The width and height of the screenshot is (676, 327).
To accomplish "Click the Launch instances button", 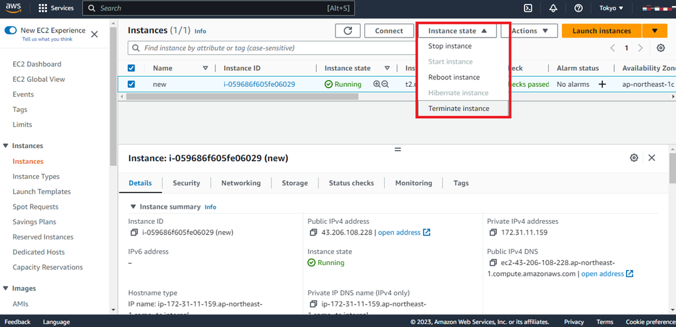I will tap(602, 31).
